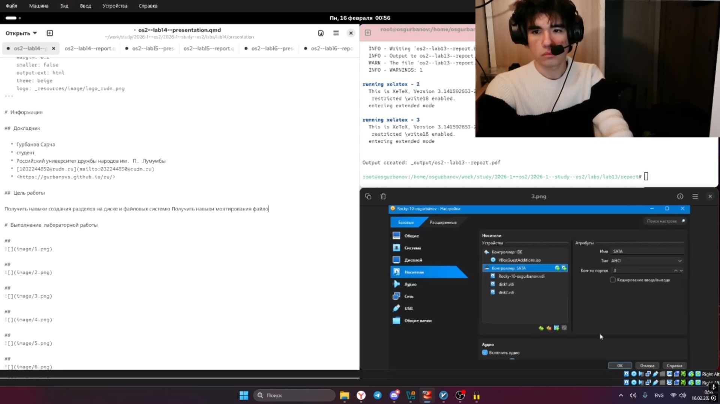Open the Файл menu
The image size is (720, 404).
pyautogui.click(x=12, y=6)
